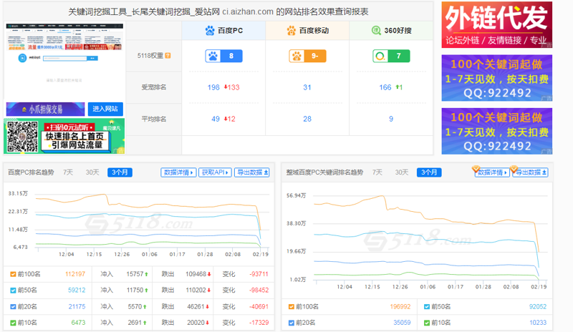Click the orange Baidu mobile weight badge 9-
The width and height of the screenshot is (573, 332).
coord(307,56)
